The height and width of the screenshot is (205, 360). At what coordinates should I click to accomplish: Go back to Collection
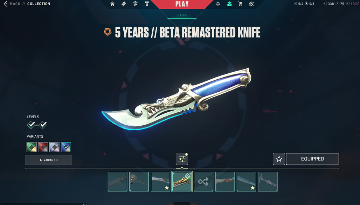tap(27, 4)
